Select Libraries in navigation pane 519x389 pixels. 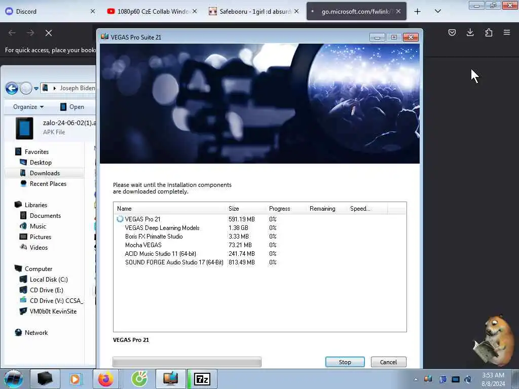(31, 205)
